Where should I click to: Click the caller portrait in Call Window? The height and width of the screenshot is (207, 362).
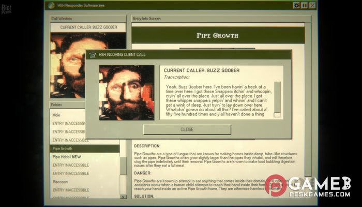click(x=88, y=65)
